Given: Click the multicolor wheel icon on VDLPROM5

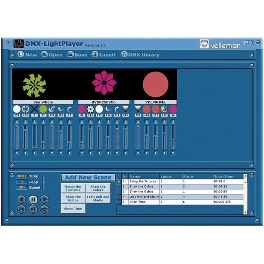Looking at the screenshot, I should [x=164, y=109].
